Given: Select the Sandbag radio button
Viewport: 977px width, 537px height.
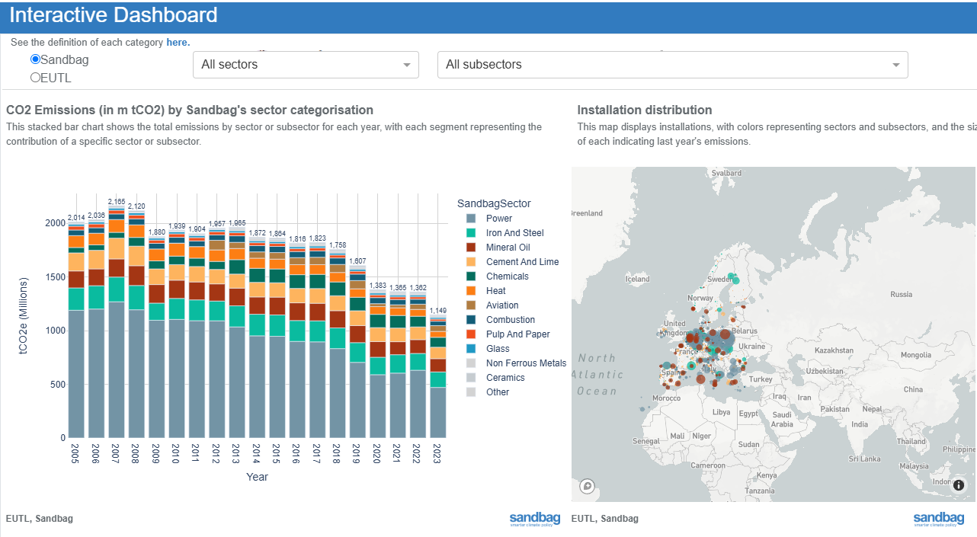Looking at the screenshot, I should (x=35, y=59).
